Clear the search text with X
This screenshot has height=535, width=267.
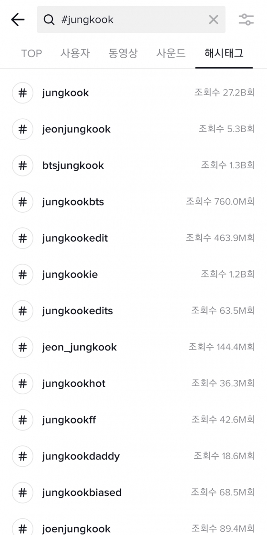click(x=214, y=20)
